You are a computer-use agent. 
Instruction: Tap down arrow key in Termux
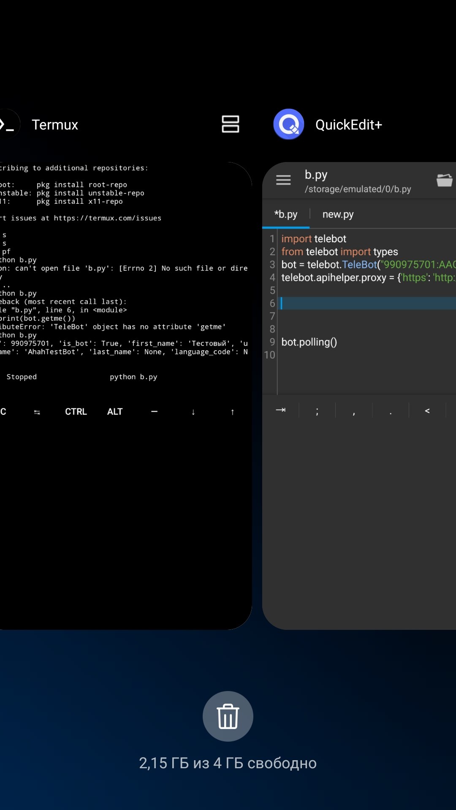point(193,412)
